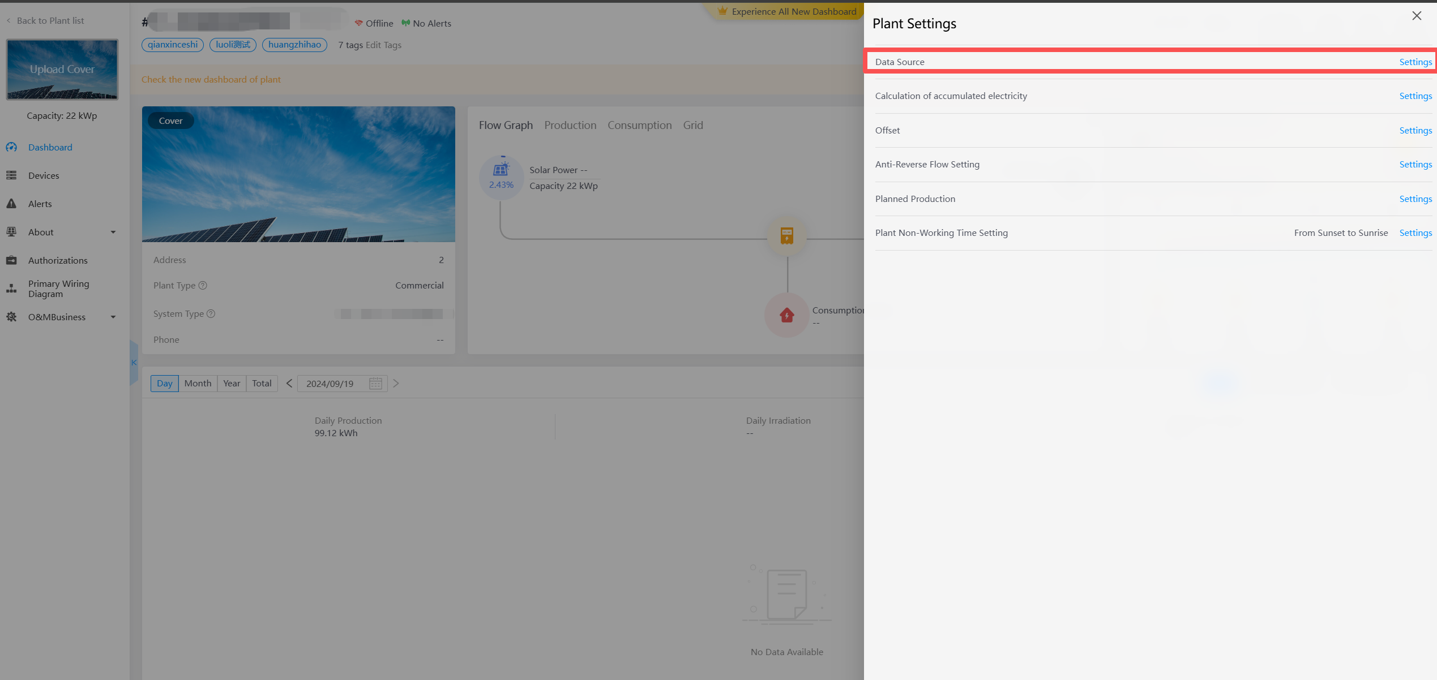1437x680 pixels.
Task: Expand the O&MBusiness sidebar menu
Action: coord(113,317)
